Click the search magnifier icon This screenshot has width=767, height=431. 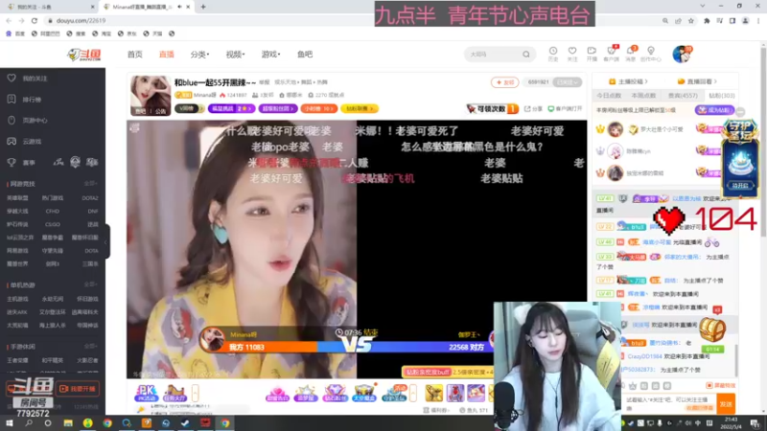point(526,55)
